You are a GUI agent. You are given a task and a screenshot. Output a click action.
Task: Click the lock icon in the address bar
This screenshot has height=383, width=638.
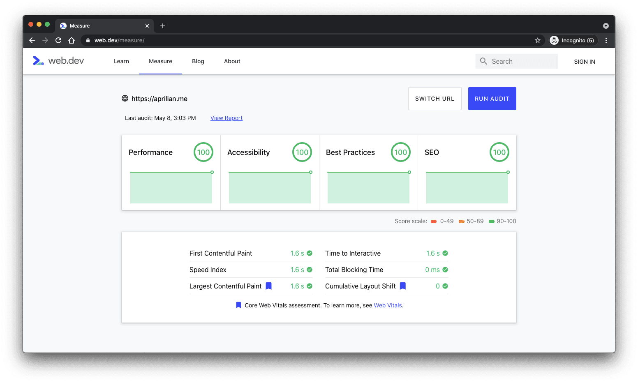coord(88,40)
